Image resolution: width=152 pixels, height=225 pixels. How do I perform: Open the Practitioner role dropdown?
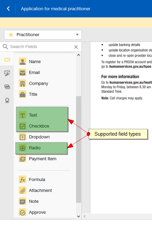point(43,35)
